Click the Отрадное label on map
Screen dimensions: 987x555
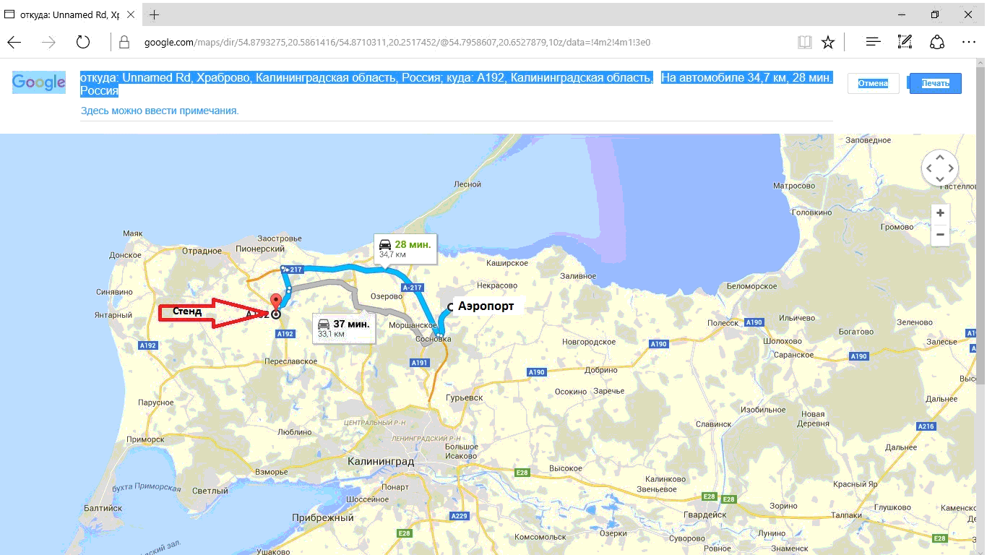(202, 251)
